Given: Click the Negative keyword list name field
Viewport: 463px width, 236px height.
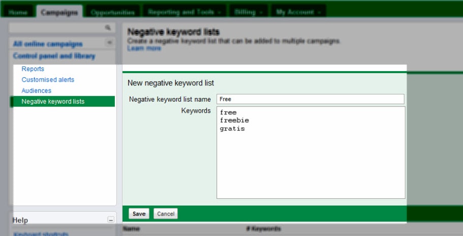Looking at the screenshot, I should click(311, 99).
